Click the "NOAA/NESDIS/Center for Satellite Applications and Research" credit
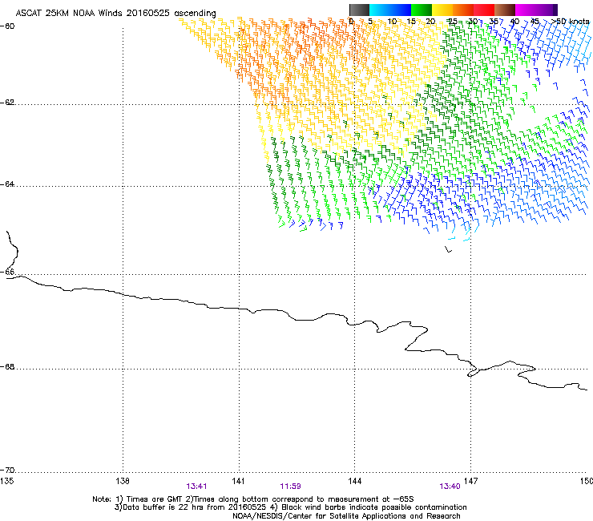 tap(346, 516)
